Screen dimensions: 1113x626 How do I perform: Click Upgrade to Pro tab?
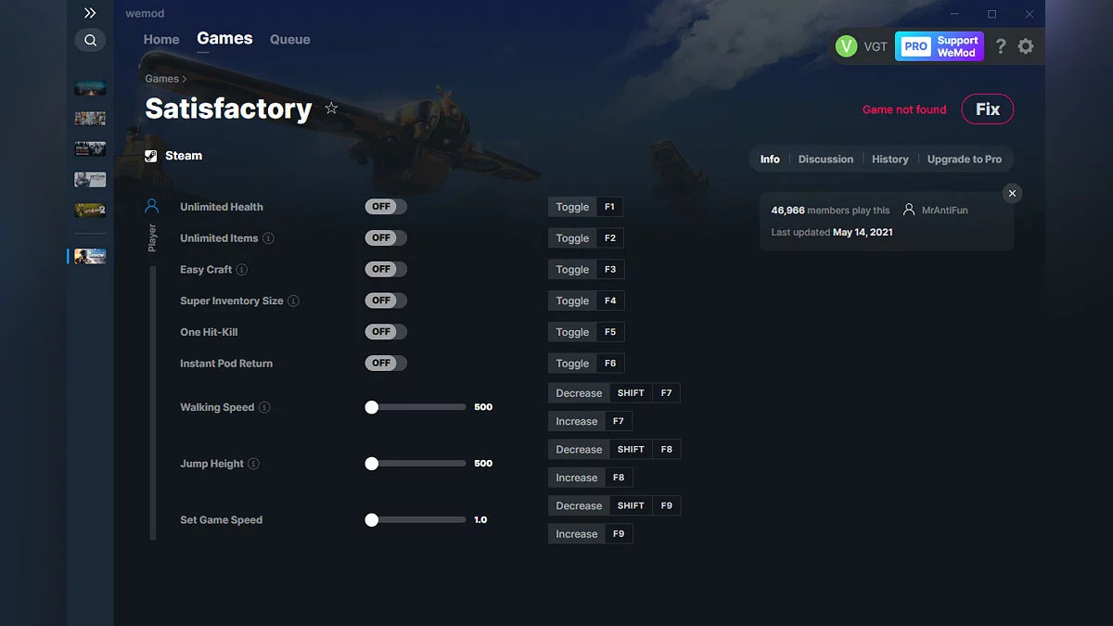(965, 160)
